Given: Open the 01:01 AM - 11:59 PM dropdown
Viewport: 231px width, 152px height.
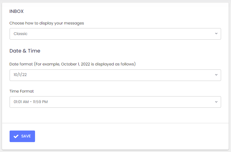Looking at the screenshot, I should click(x=115, y=102).
